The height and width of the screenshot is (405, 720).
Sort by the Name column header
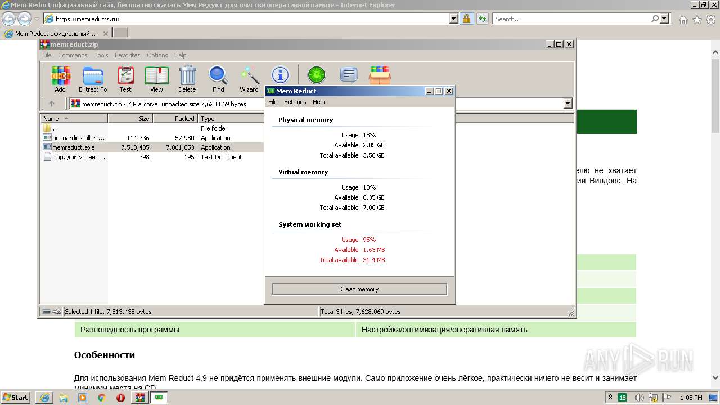[74, 118]
